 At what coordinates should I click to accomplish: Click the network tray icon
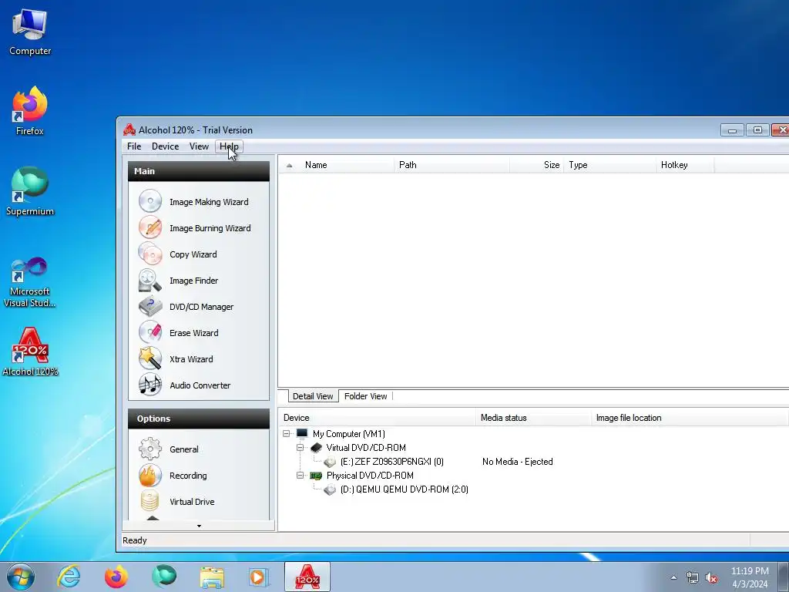(693, 577)
